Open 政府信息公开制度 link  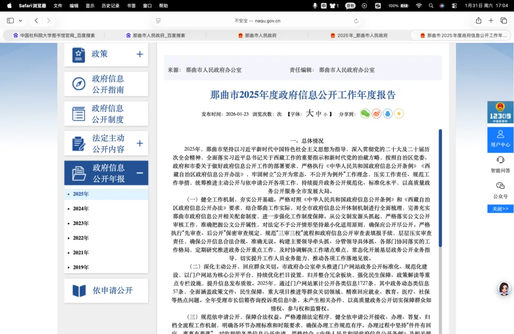coord(108,114)
